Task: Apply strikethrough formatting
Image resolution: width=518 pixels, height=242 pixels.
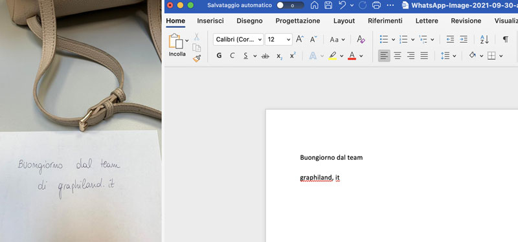Action: 265,56
